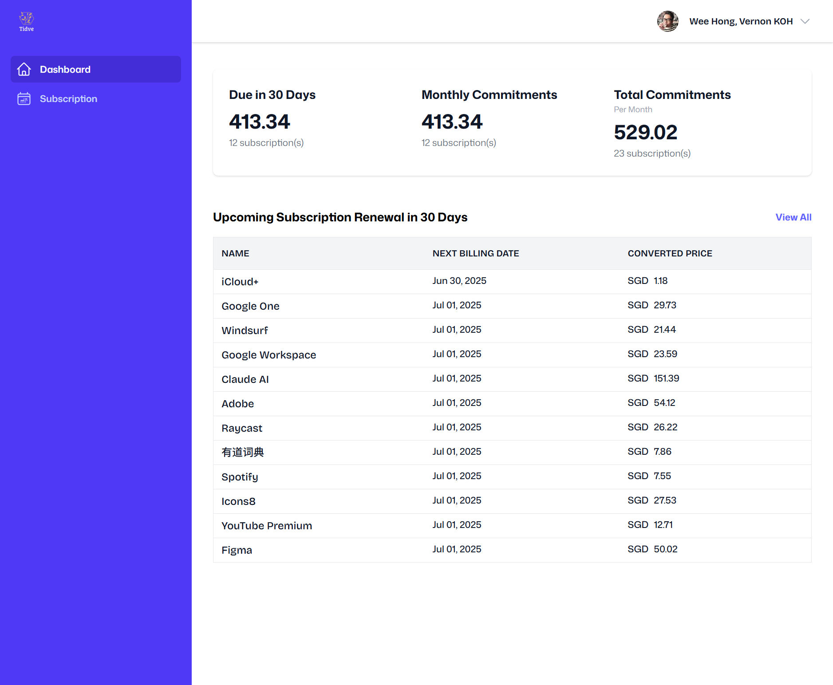Click the SGD 27.53 price for Icons8
This screenshot has width=833, height=685.
tap(652, 500)
